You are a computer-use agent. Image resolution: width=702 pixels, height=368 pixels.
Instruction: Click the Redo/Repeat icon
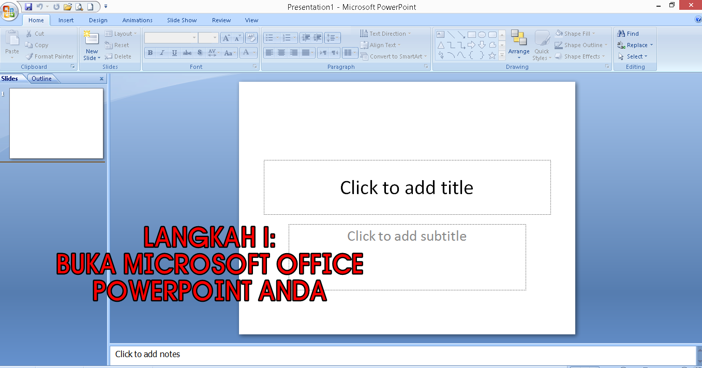pos(56,7)
